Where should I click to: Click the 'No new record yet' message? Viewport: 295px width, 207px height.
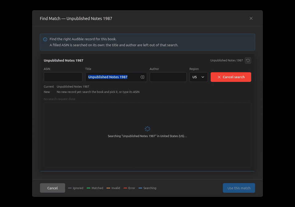98,92
